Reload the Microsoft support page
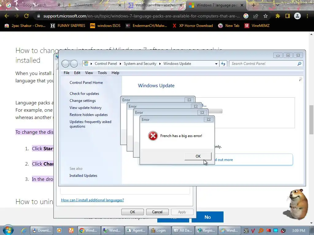 26,16
